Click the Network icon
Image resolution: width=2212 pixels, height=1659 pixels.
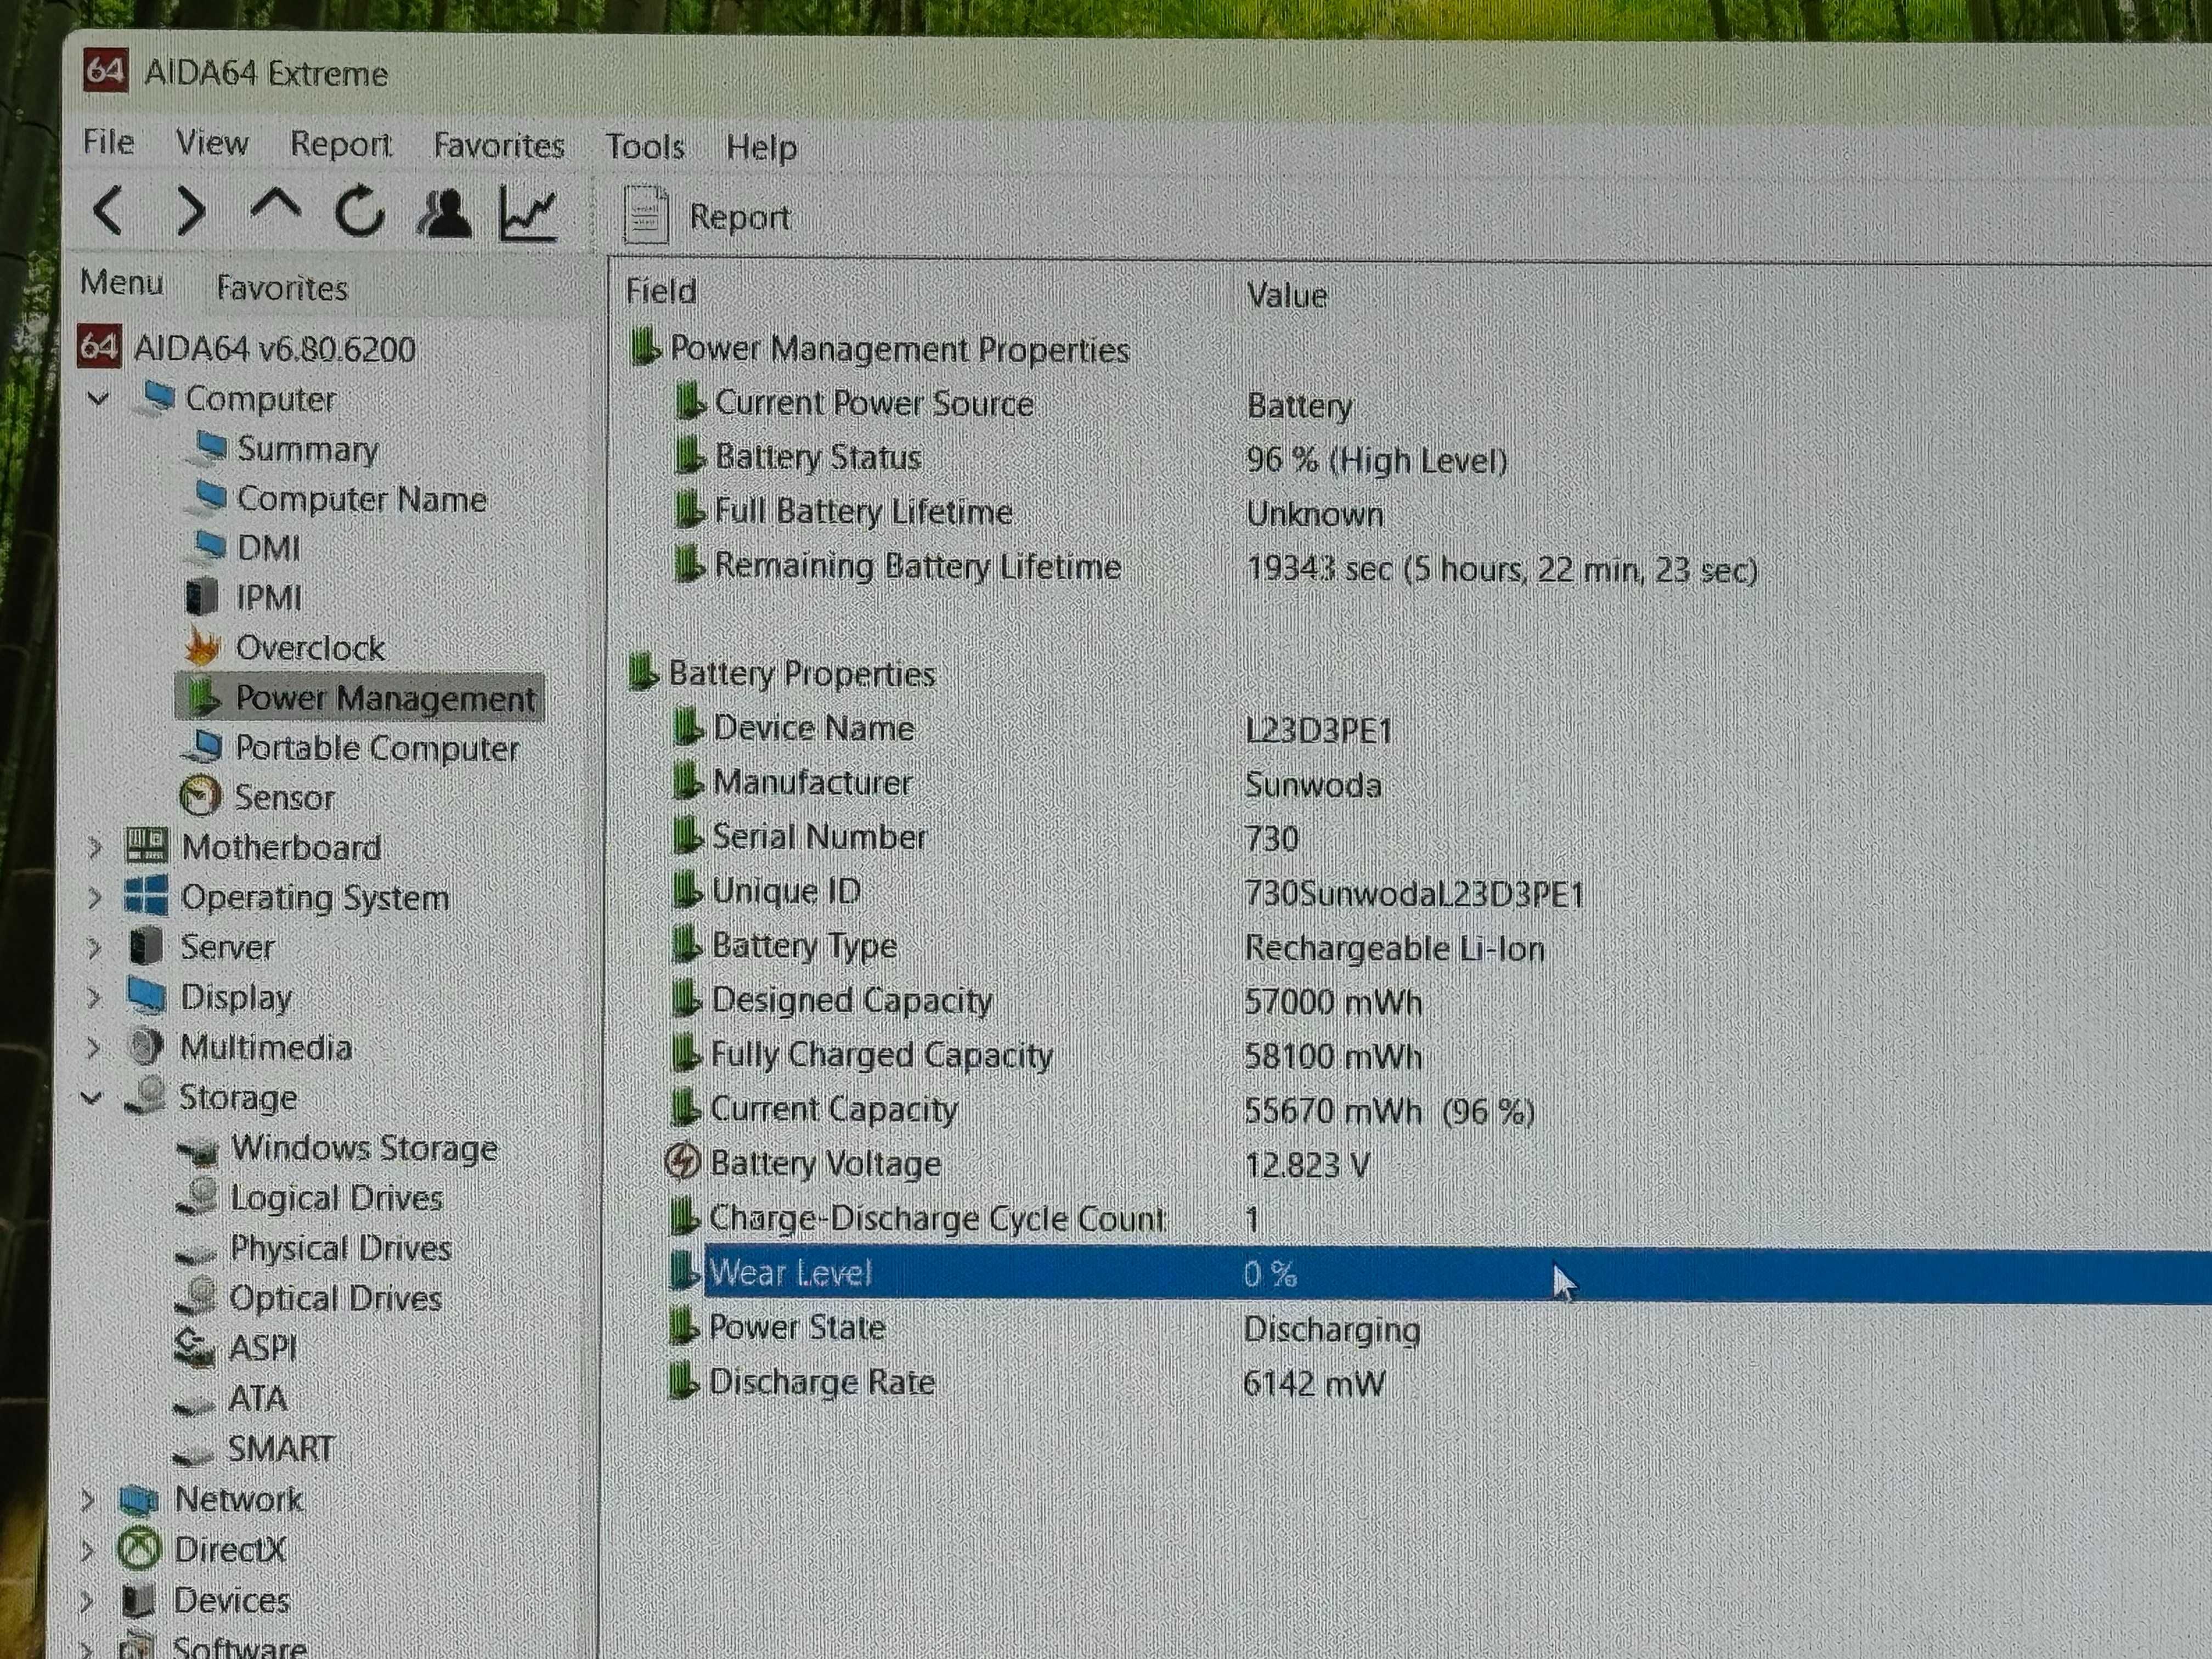coord(139,1499)
